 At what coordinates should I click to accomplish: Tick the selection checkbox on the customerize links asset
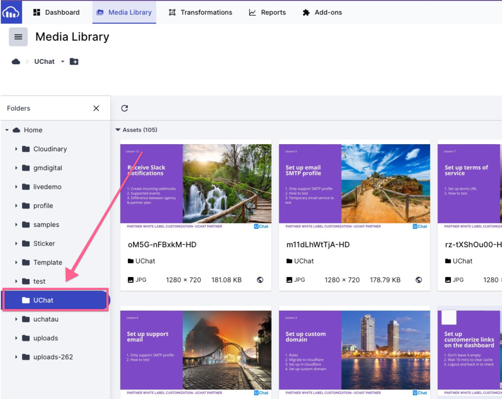click(449, 318)
